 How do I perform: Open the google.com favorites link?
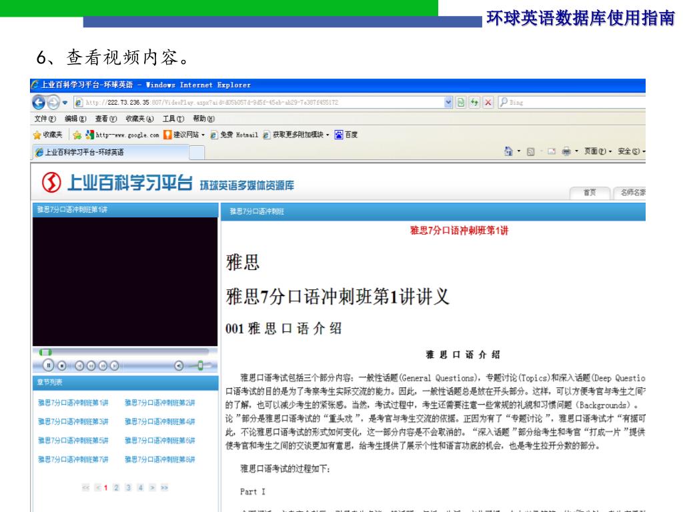pyautogui.click(x=123, y=135)
